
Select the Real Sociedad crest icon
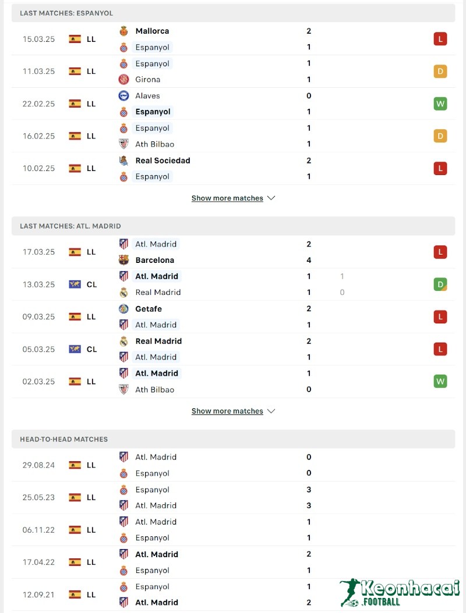click(124, 161)
